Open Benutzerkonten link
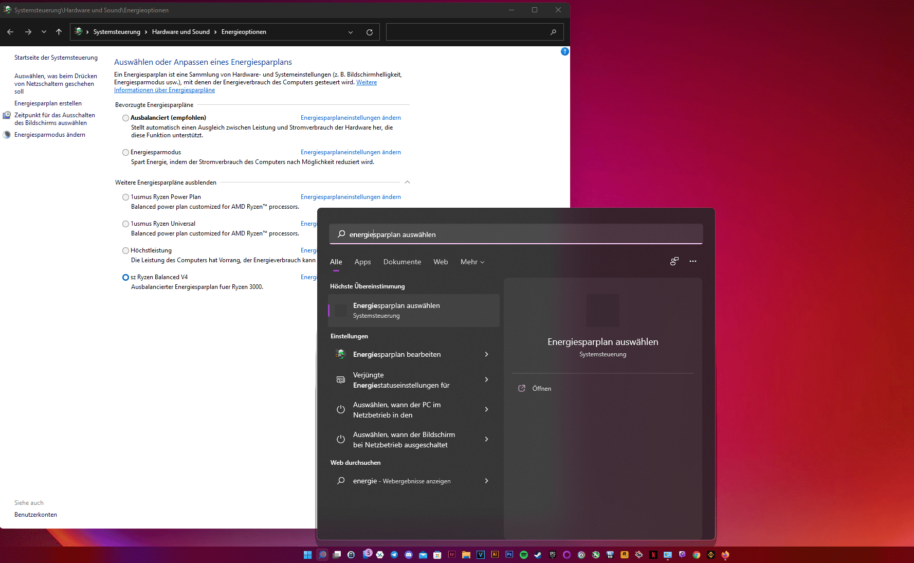 (x=35, y=515)
